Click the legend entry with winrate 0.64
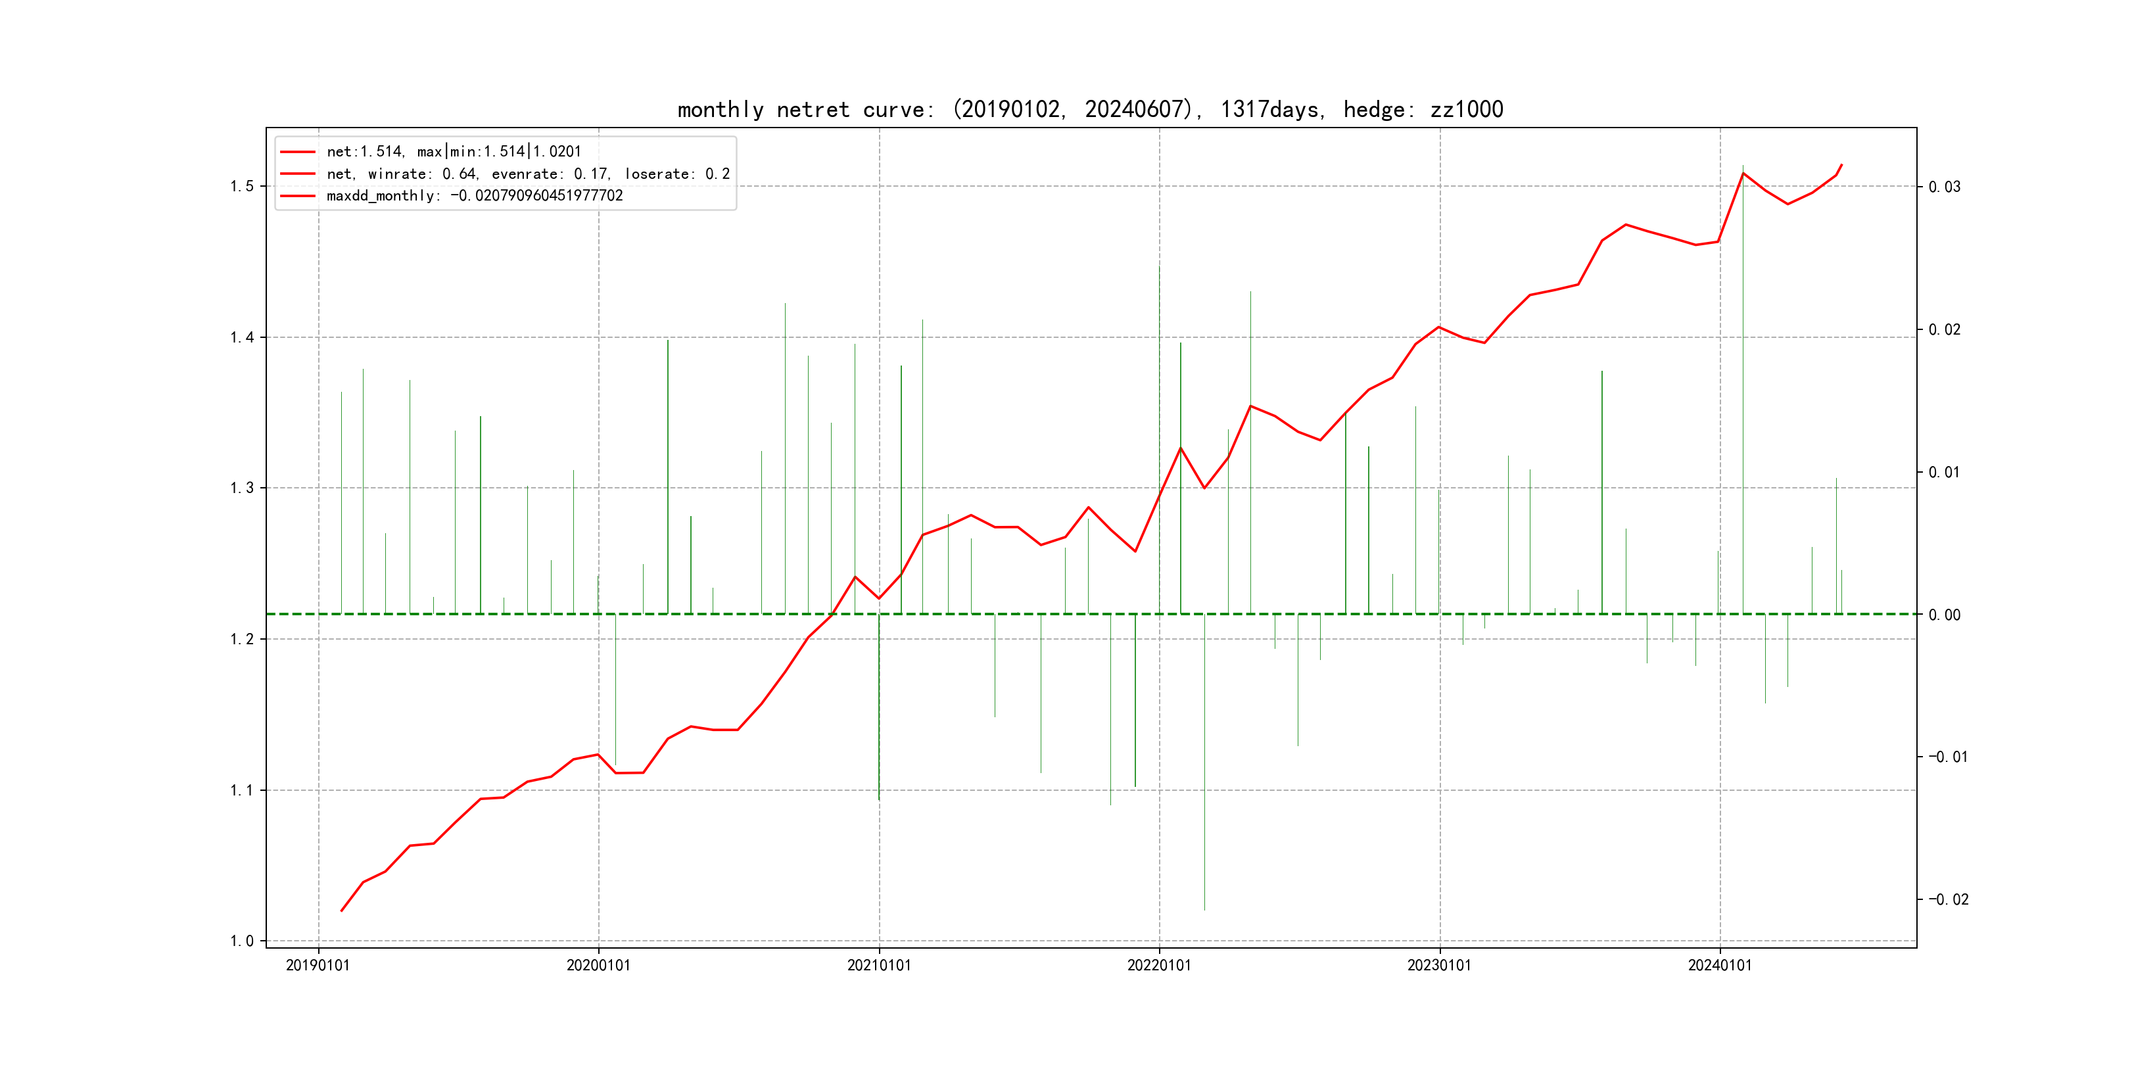 tap(527, 174)
